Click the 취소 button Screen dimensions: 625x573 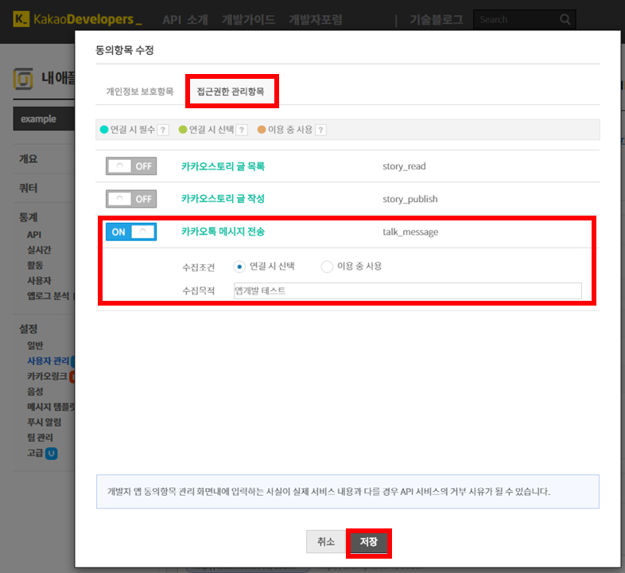326,541
